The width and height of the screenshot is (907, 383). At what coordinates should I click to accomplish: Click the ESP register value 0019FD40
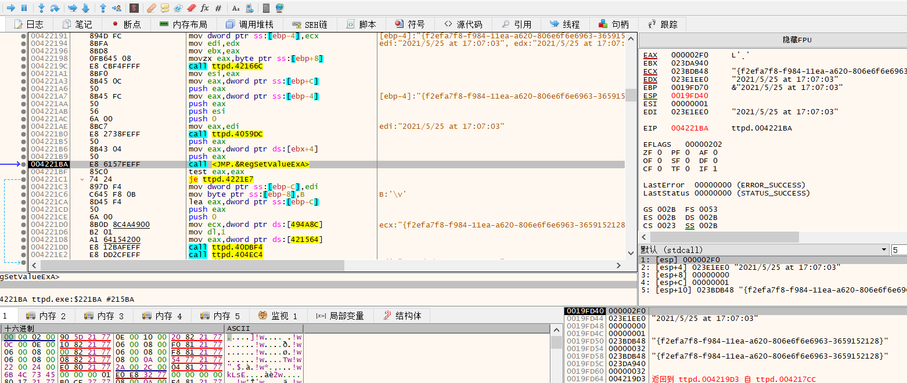pyautogui.click(x=690, y=96)
